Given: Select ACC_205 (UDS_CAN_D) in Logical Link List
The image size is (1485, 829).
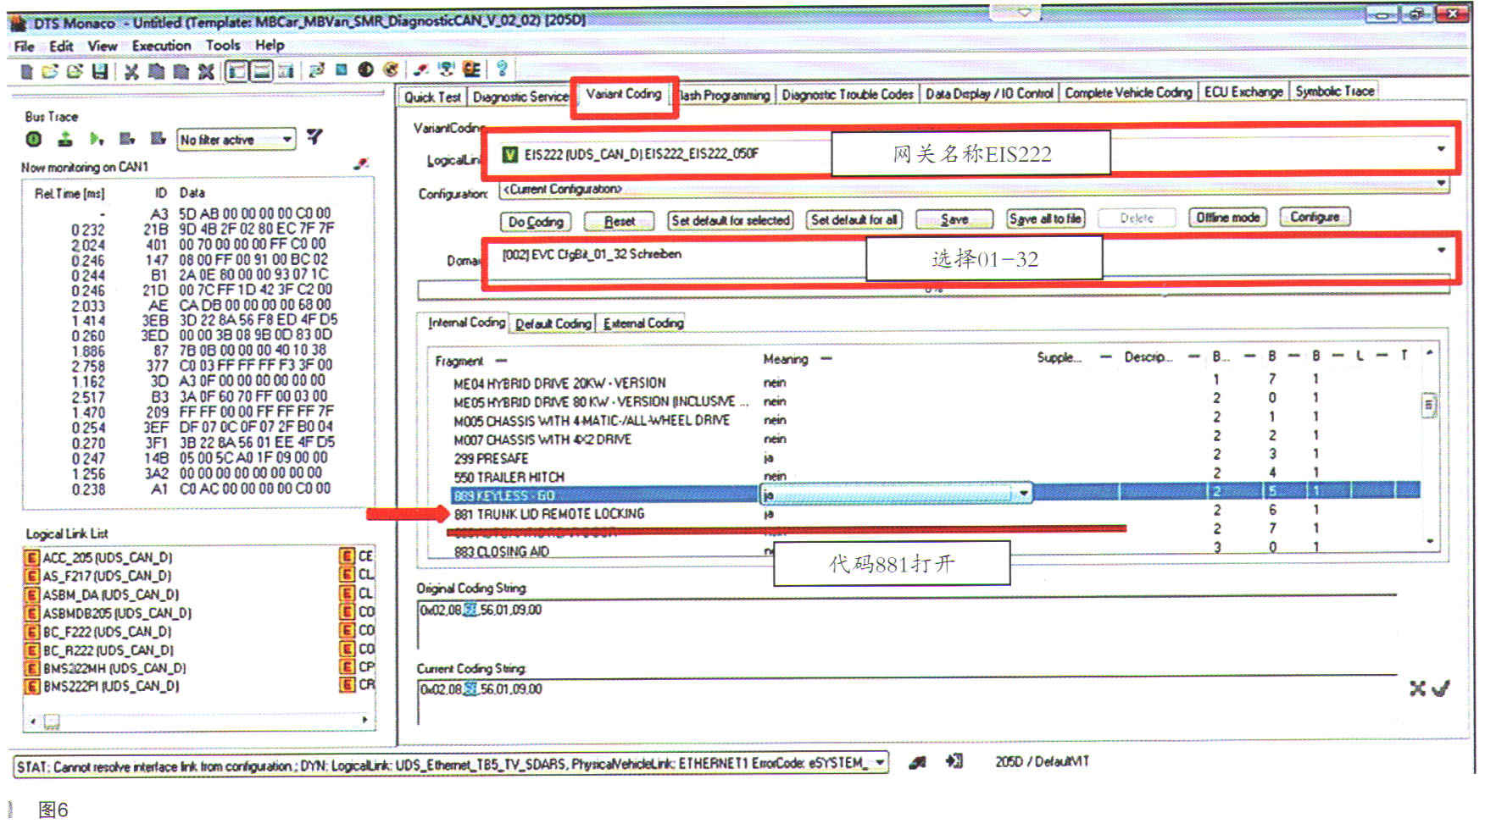Looking at the screenshot, I should (x=107, y=557).
